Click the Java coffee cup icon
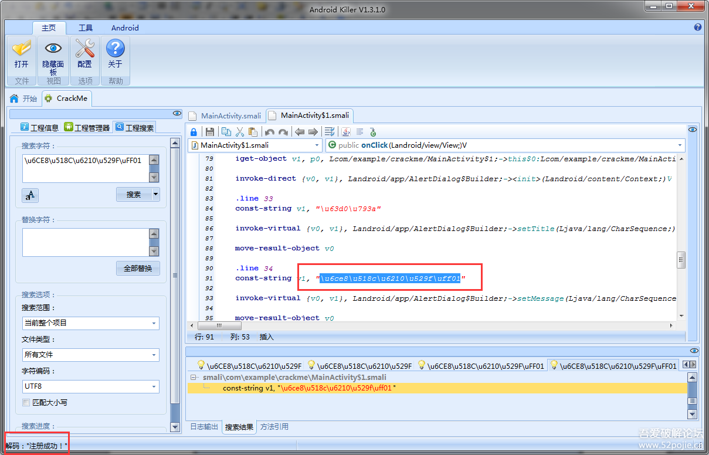Viewport: 709px width, 455px height. click(x=346, y=132)
